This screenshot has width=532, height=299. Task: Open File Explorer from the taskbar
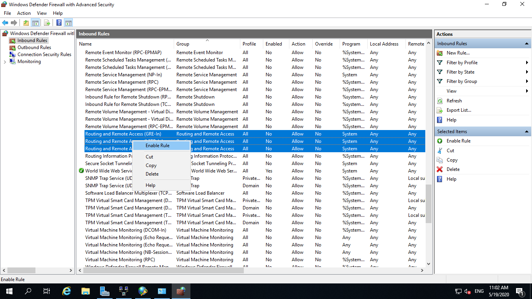[86, 291]
